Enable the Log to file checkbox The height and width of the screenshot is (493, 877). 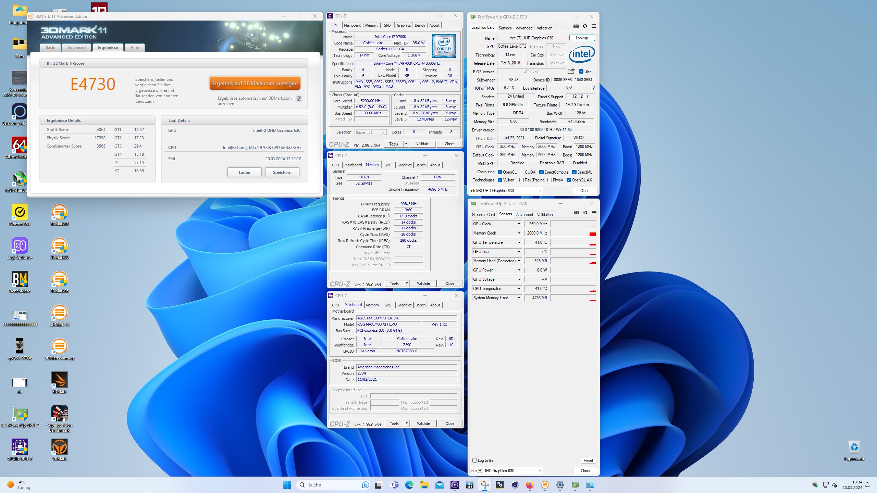pyautogui.click(x=474, y=460)
